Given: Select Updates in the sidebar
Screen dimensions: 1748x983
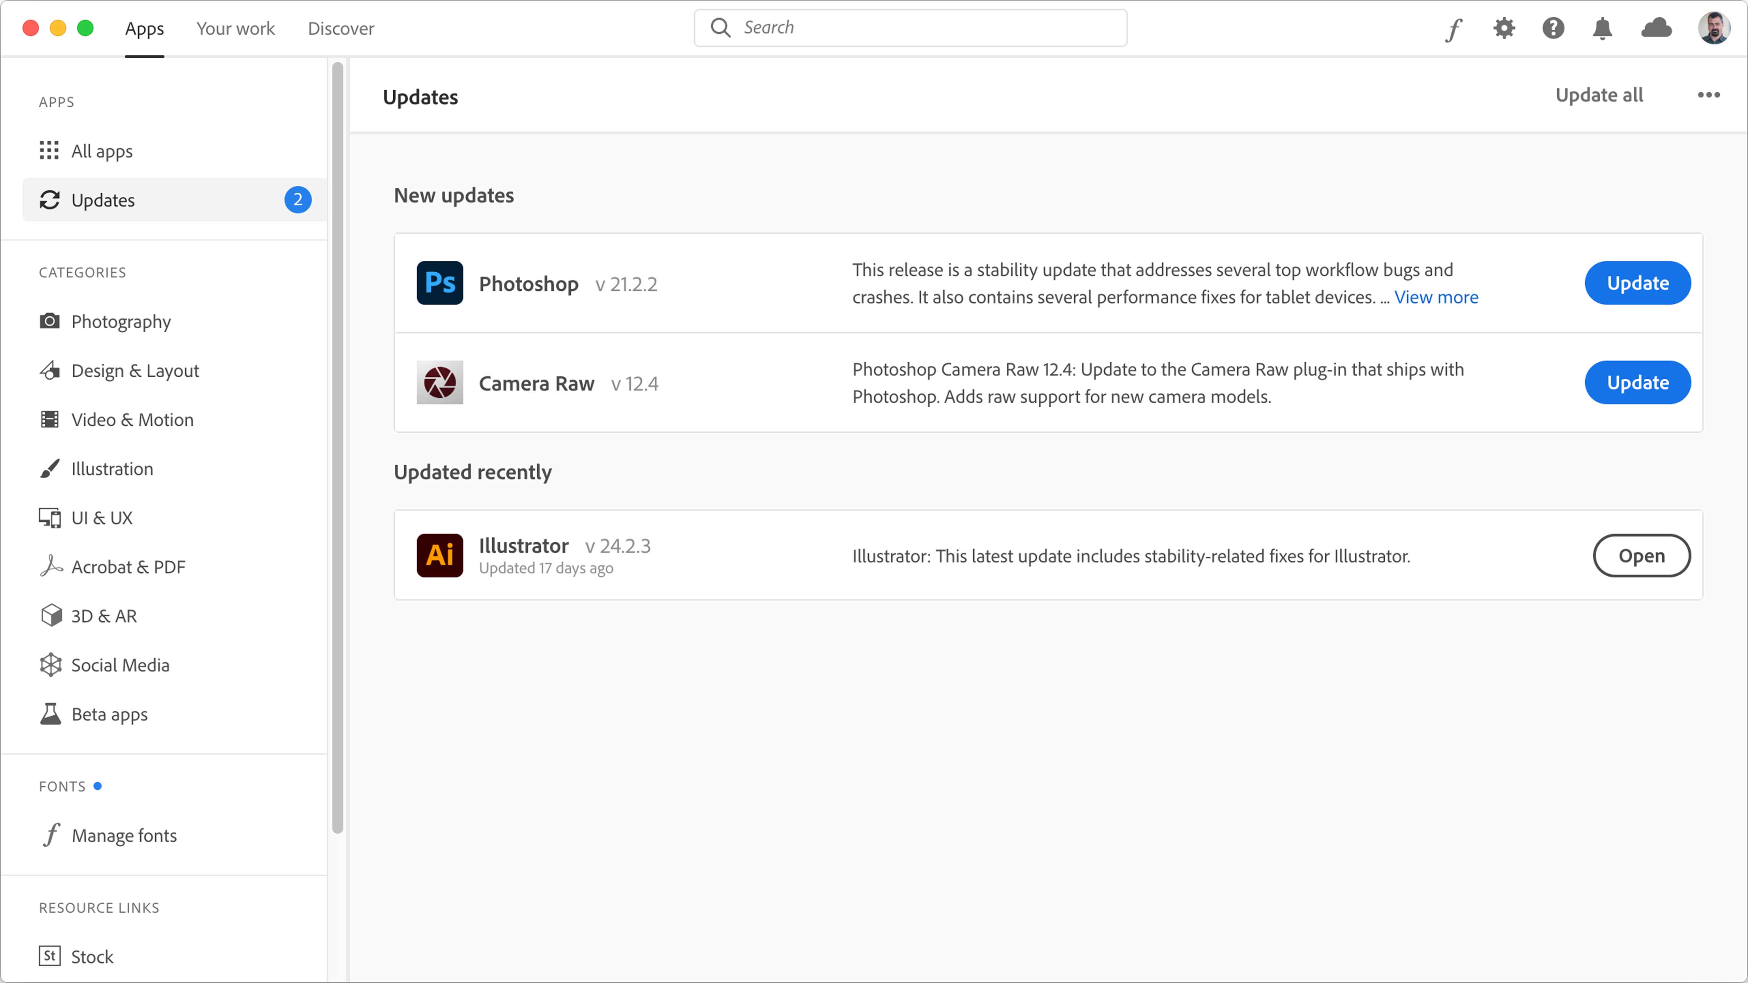Looking at the screenshot, I should [175, 200].
